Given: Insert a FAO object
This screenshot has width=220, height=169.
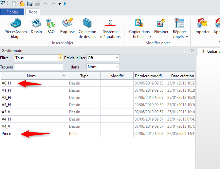Looking at the screenshot, I should click(x=51, y=26).
